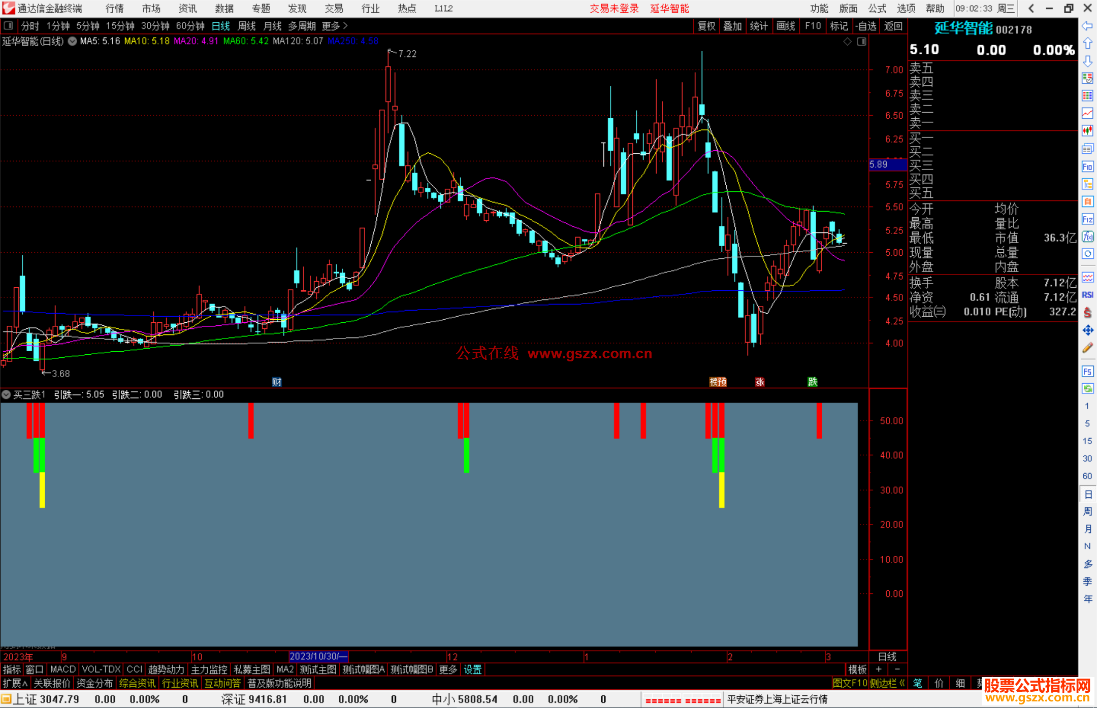
Task: Click the 财 event marker on timeline
Action: coord(277,382)
